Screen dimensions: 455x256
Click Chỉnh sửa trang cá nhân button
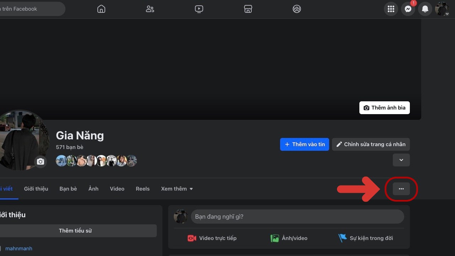371,144
